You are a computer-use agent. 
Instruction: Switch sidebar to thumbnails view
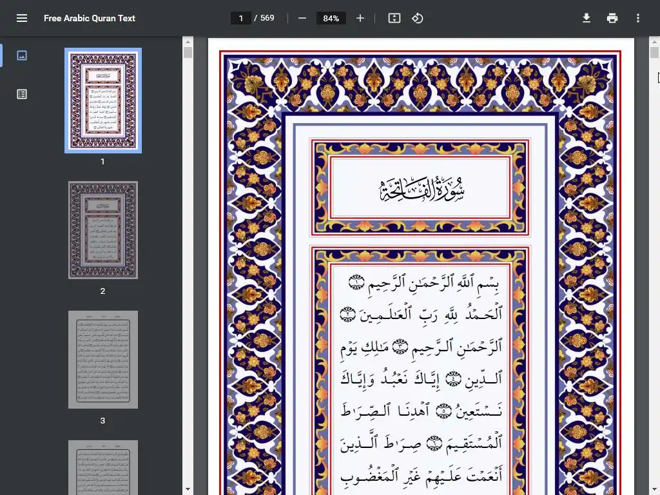[22, 55]
